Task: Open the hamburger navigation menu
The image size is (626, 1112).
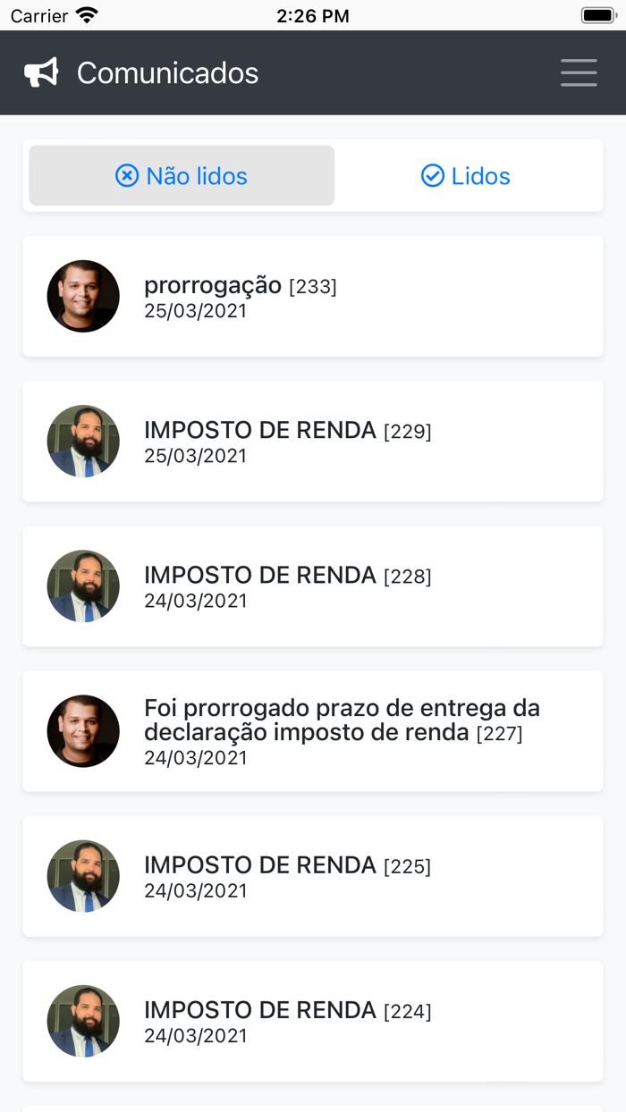Action: click(579, 72)
